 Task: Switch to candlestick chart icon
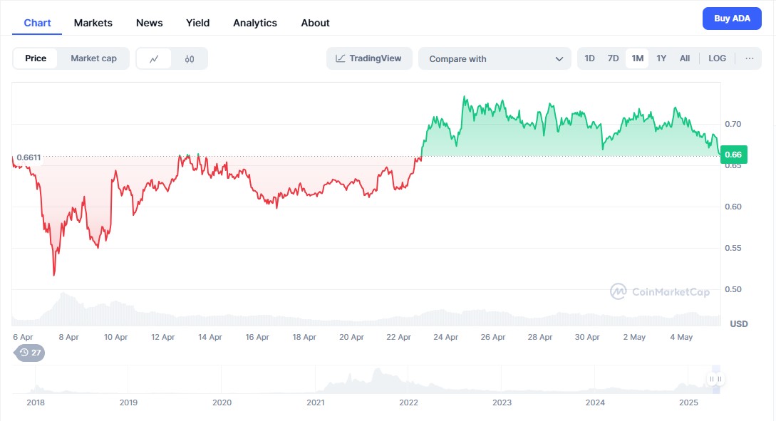190,58
